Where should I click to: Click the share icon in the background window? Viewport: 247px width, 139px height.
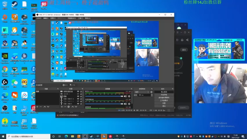click(x=187, y=40)
